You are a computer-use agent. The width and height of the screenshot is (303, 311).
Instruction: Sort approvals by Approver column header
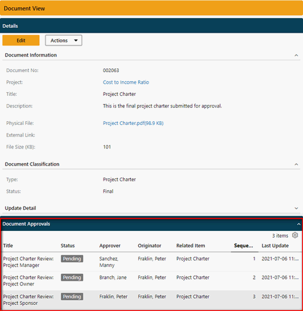110,246
